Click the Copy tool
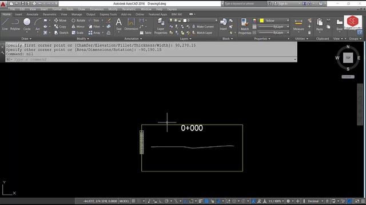 click(61, 27)
